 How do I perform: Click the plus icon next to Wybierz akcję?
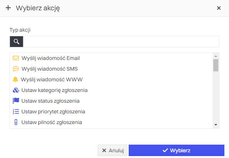tap(8, 8)
